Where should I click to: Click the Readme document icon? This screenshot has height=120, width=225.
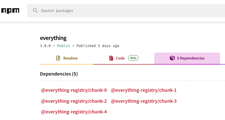coord(58,58)
